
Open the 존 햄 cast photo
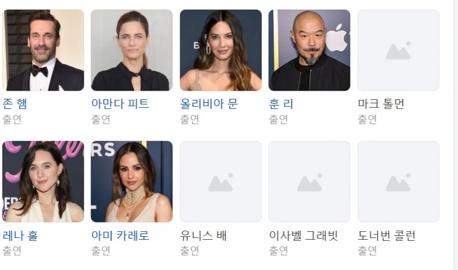click(x=44, y=50)
